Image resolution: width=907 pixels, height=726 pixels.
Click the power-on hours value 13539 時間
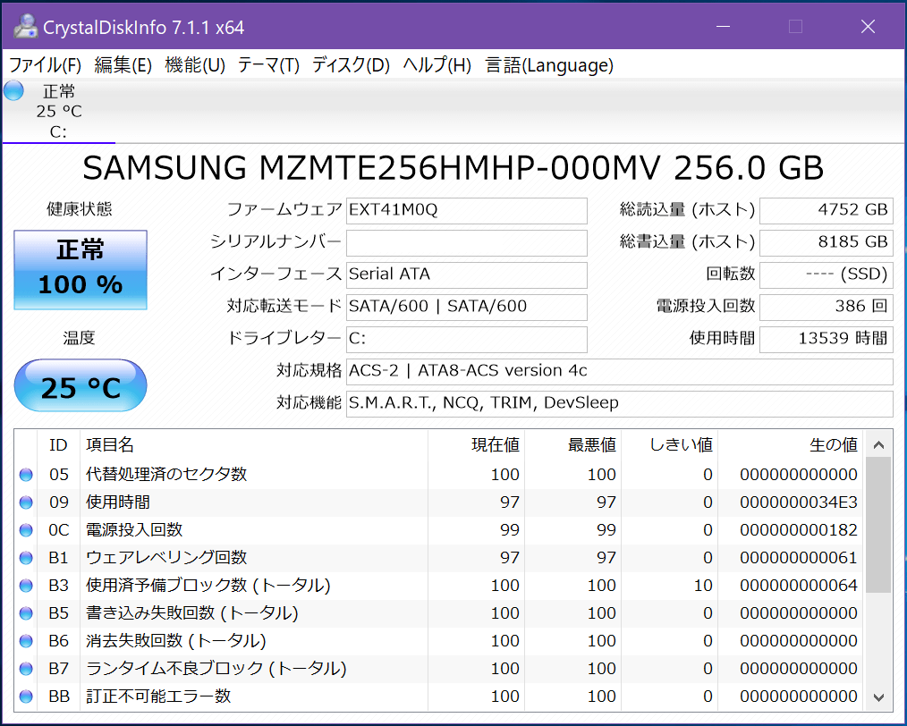(826, 339)
